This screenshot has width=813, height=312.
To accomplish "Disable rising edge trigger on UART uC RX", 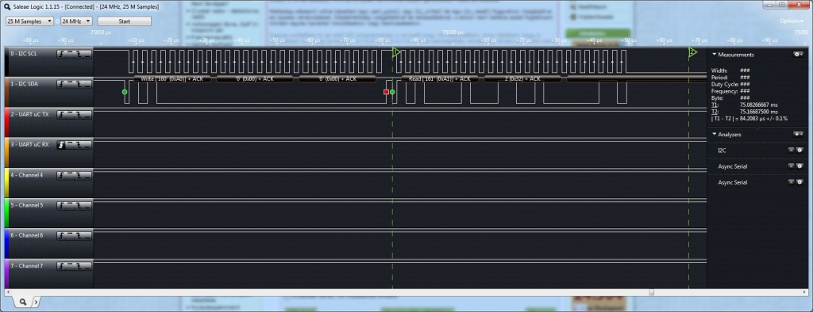I will pos(62,145).
